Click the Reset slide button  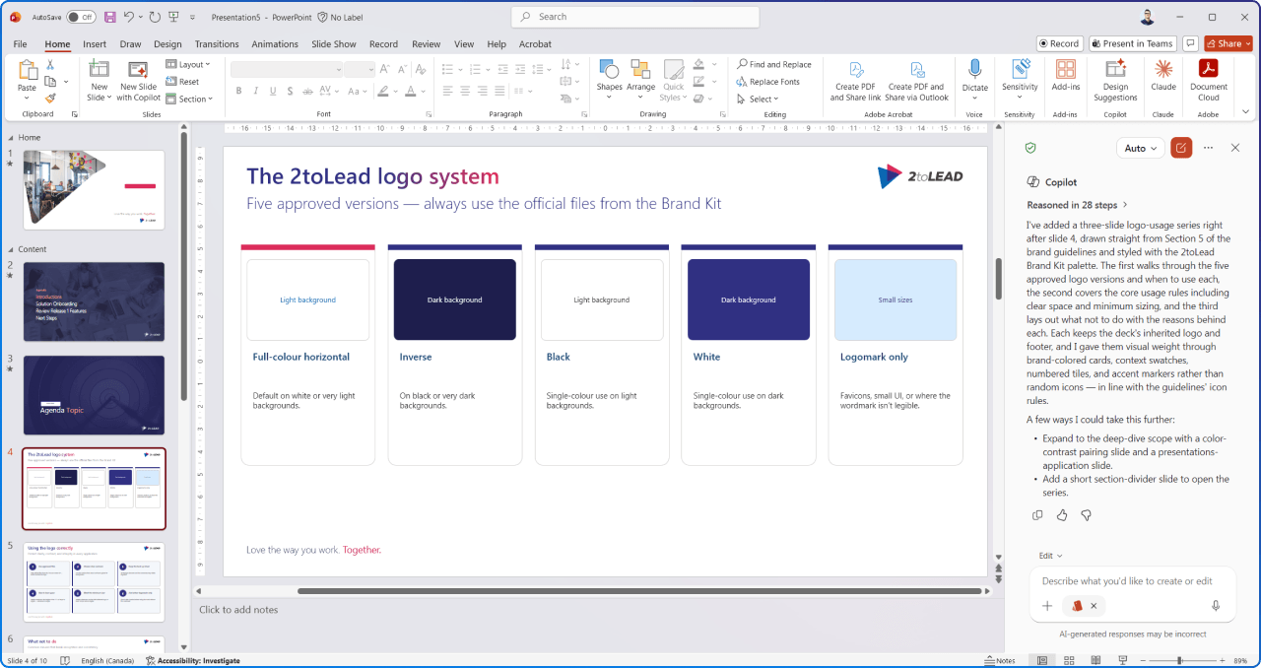click(x=182, y=82)
